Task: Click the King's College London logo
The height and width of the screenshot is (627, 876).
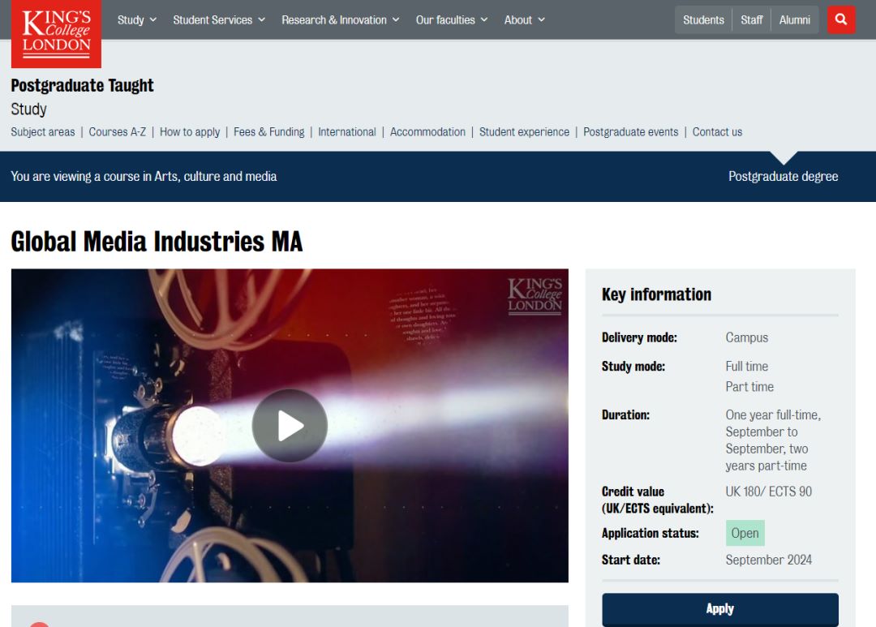Action: click(x=56, y=33)
